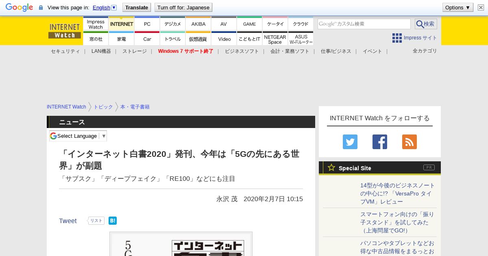The image size is (488, 256).
Task: Open the GAME tab
Action: [250, 24]
